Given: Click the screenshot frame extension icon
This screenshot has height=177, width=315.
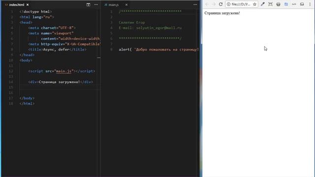Looking at the screenshot, I should pos(270,4).
